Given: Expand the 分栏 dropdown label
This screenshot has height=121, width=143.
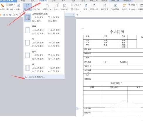Looking at the screenshot, I should (56, 9).
